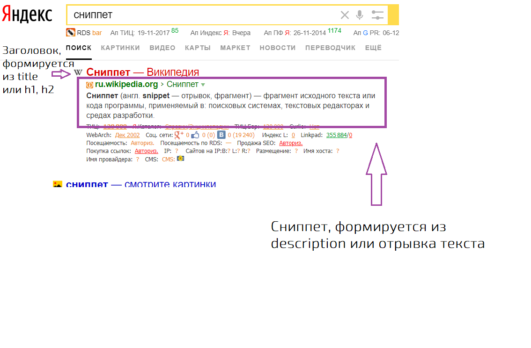
Task: Focus the search field containing сниппет
Action: (203, 15)
